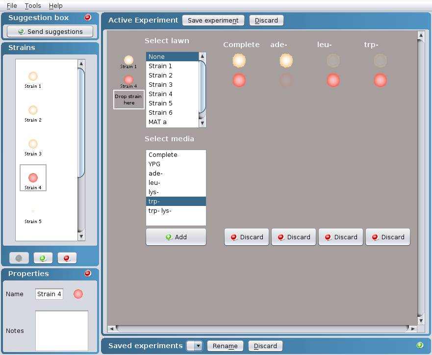Rename the saved experiment

click(x=225, y=346)
